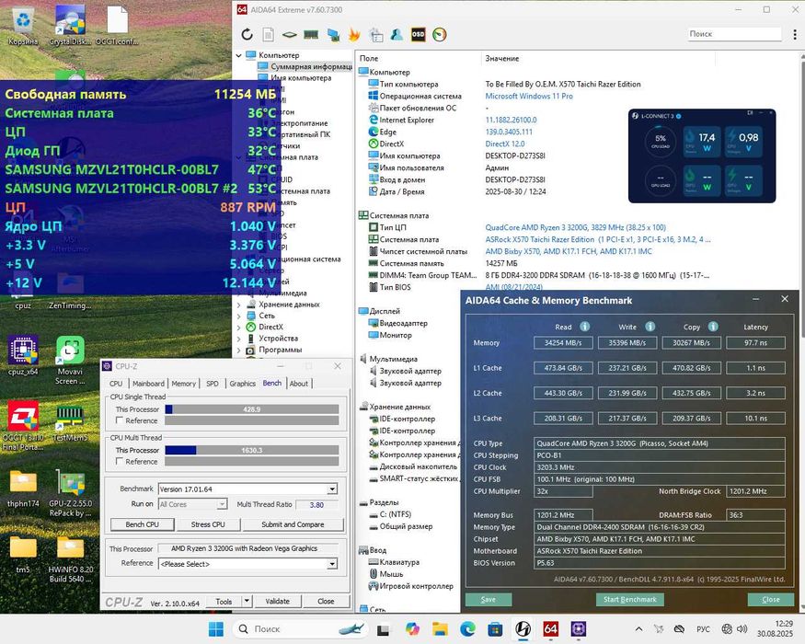Viewport: 805px width, 644px height.
Task: Toggle the OSD panel toolbar icon
Action: pyautogui.click(x=418, y=34)
